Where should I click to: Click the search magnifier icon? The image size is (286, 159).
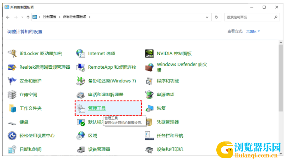(276, 17)
